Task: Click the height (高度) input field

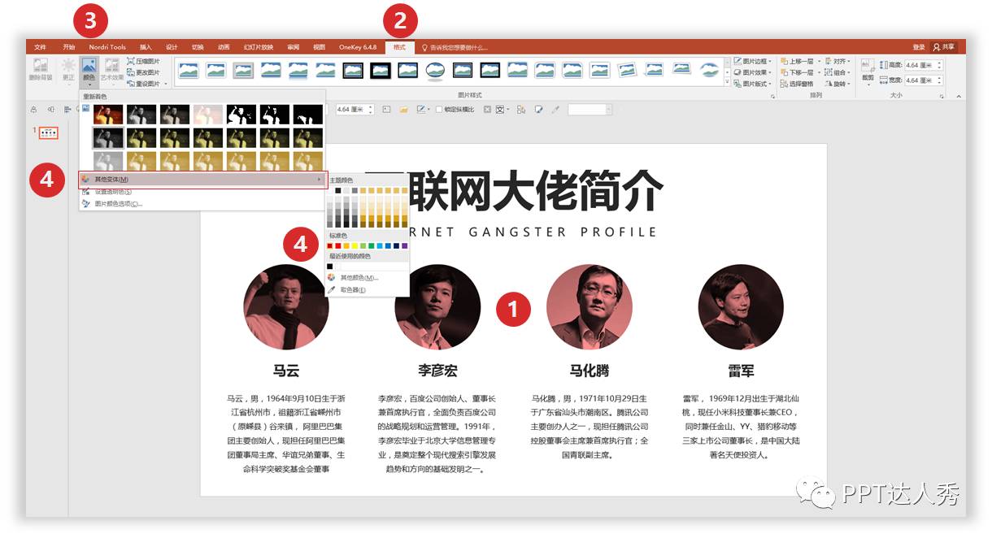Action: click(x=924, y=65)
